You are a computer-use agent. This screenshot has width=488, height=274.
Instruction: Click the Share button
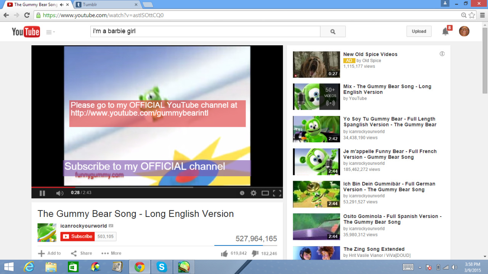pos(81,253)
